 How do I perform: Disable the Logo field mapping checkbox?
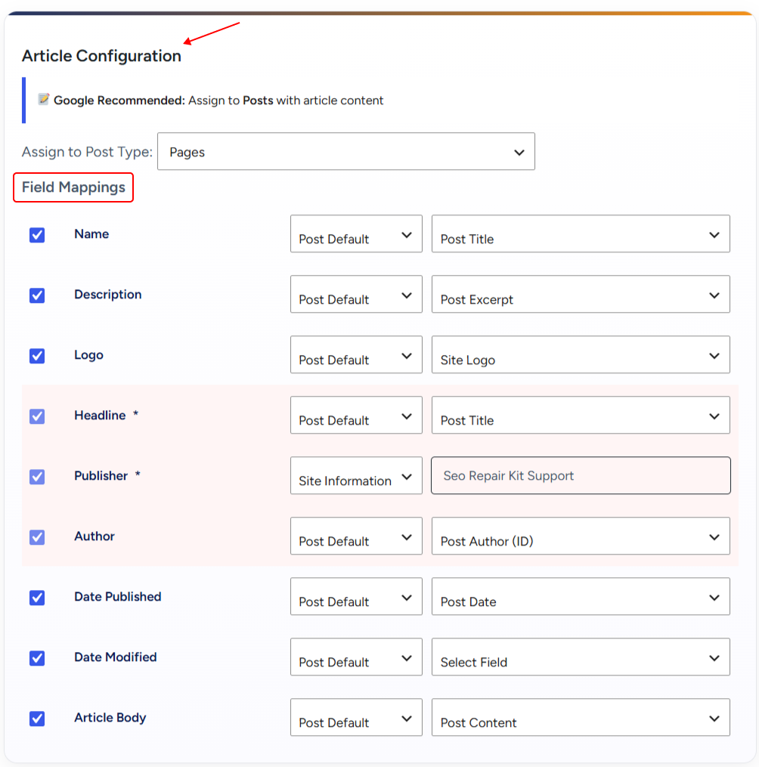(37, 356)
